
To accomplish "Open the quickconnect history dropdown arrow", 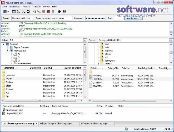I will 141,18.
